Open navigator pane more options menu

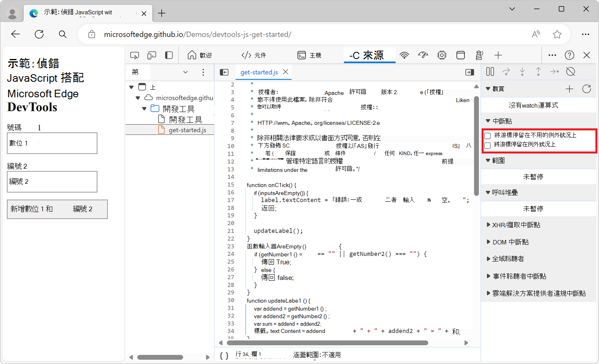pos(203,72)
